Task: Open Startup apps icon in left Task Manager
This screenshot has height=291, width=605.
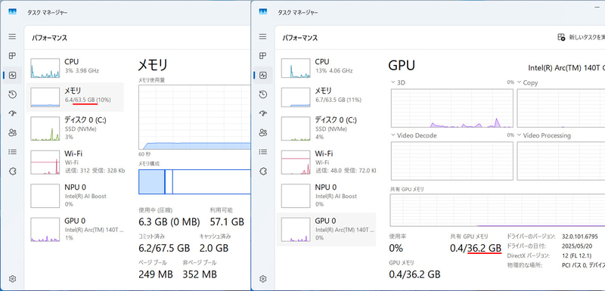Action: (12, 113)
